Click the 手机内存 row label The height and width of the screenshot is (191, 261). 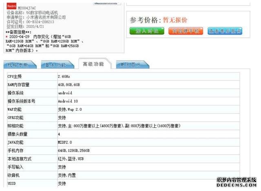[x=15, y=151]
